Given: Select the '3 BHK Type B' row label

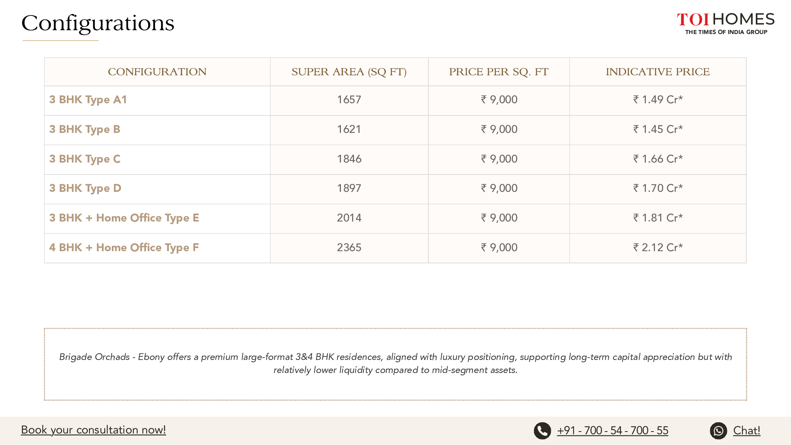Looking at the screenshot, I should [85, 129].
